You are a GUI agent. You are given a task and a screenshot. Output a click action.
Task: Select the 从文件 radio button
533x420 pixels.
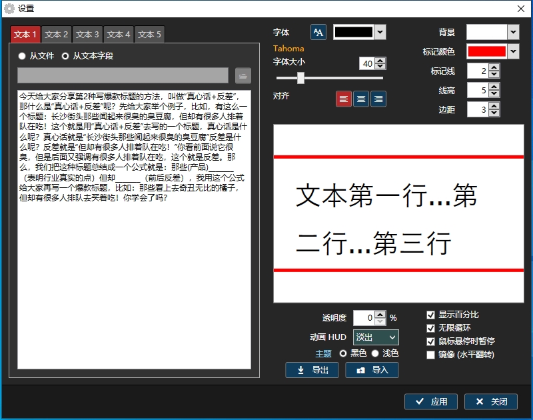(21, 56)
